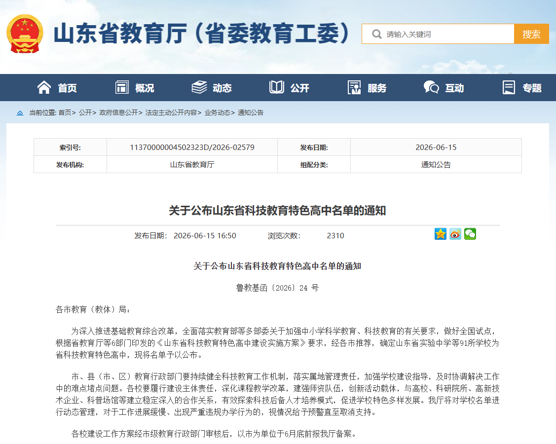Open the 专题 navigation menu item
Image resolution: width=556 pixels, height=444 pixels.
pos(532,88)
